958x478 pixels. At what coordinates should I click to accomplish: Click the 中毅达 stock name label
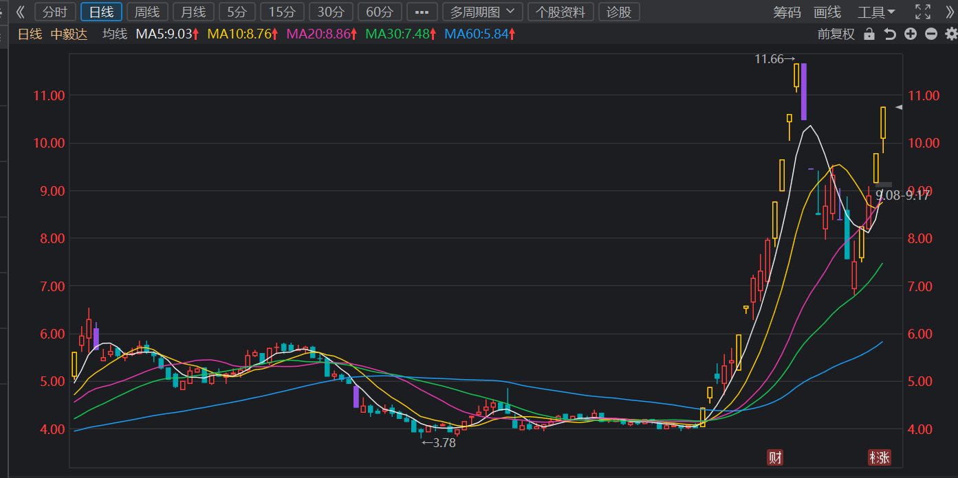(69, 34)
